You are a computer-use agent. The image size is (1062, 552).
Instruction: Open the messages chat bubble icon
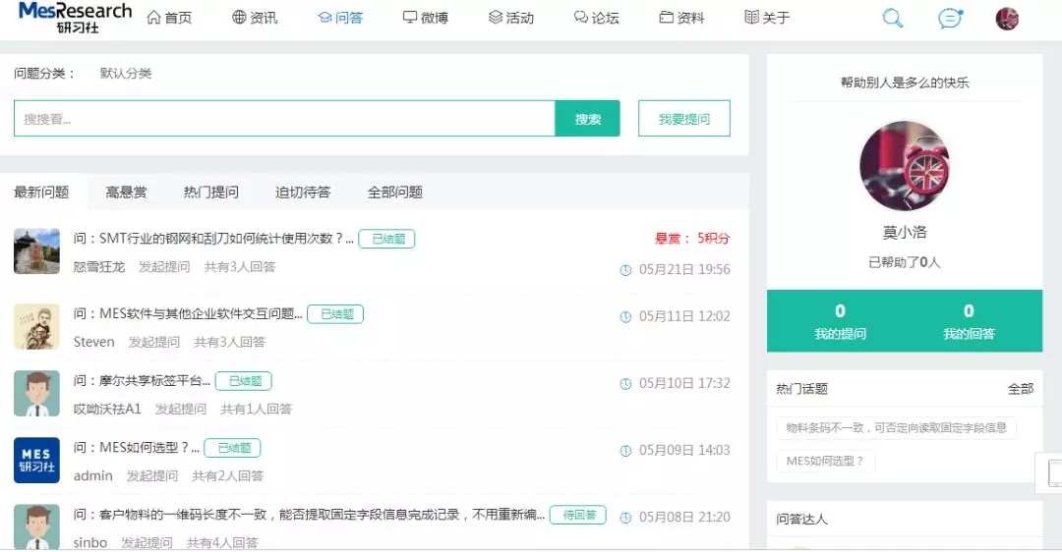[950, 19]
